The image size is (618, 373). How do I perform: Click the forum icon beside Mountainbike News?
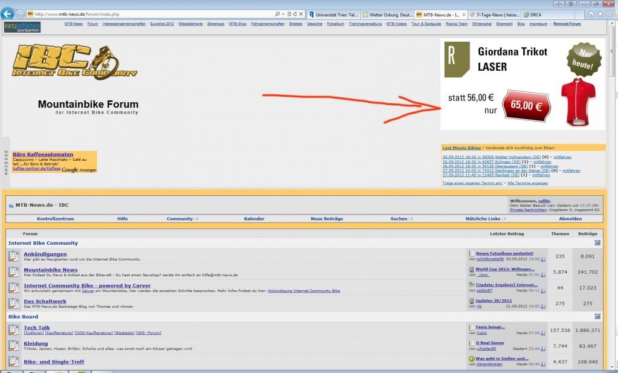pos(14,272)
